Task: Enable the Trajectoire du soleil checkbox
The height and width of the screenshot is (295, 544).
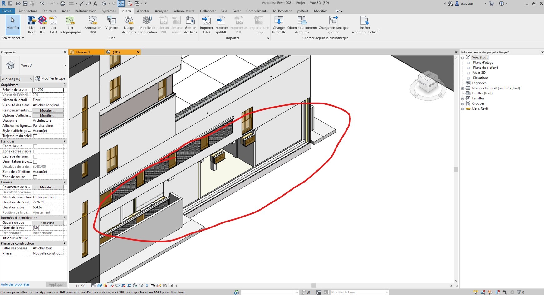Action: pyautogui.click(x=35, y=136)
